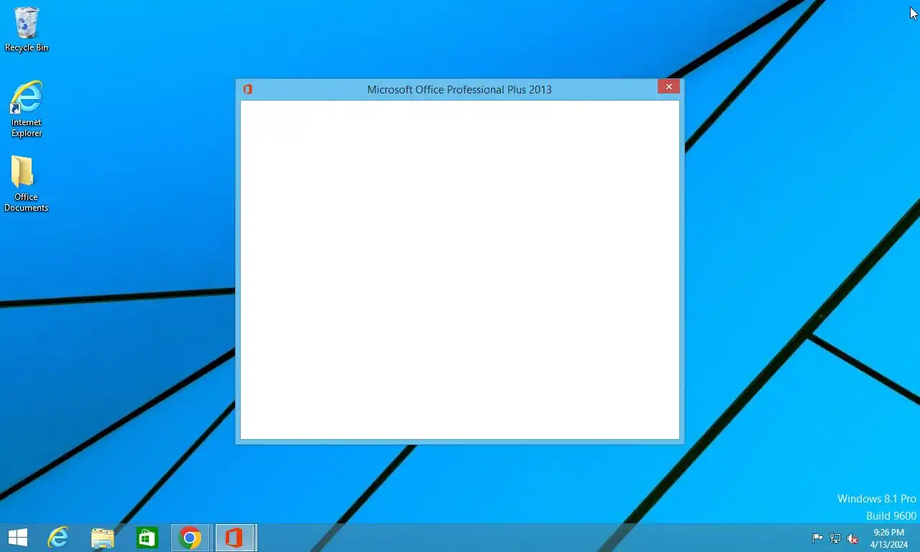Select the Microsoft Office taskbar button
The height and width of the screenshot is (552, 920).
(x=235, y=538)
